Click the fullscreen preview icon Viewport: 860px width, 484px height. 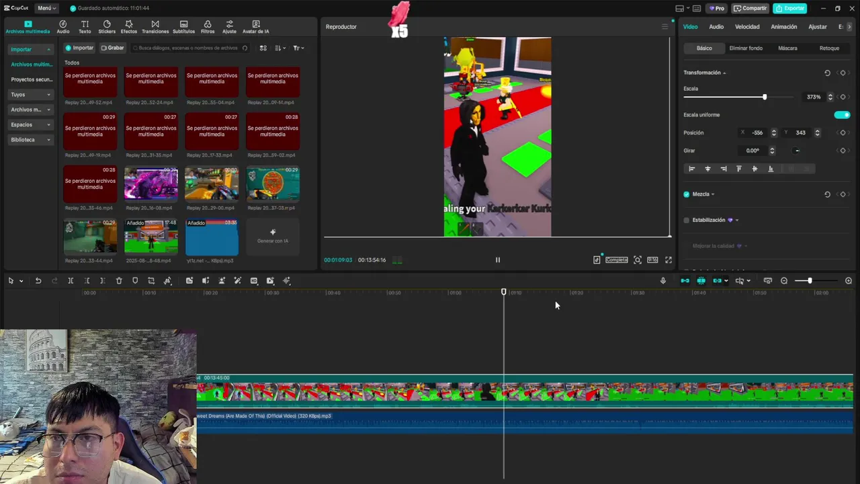tap(669, 259)
